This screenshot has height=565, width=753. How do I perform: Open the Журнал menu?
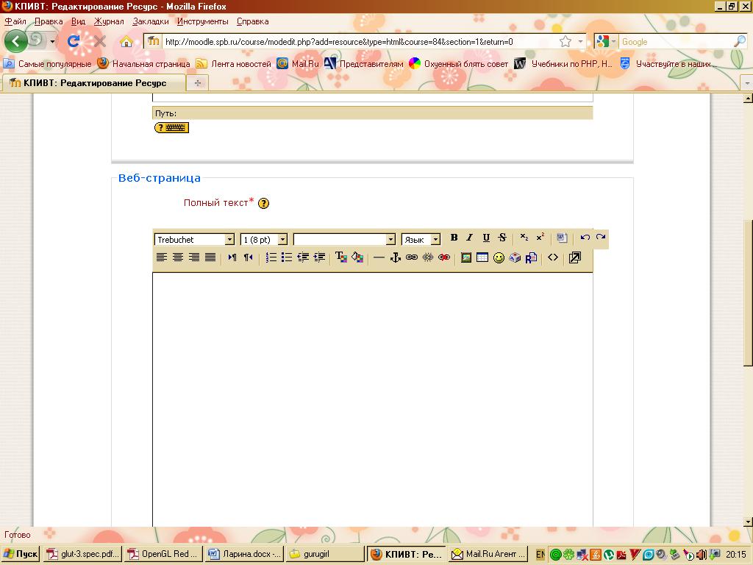click(x=109, y=21)
